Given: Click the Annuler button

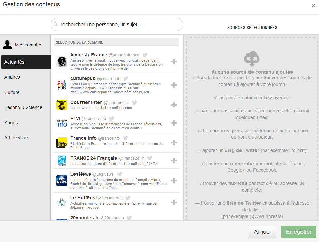Looking at the screenshot, I should coord(262,232).
